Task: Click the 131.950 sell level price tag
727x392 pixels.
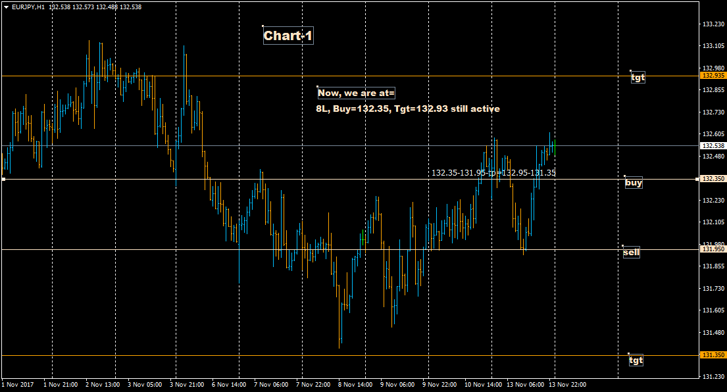Action: (713, 249)
